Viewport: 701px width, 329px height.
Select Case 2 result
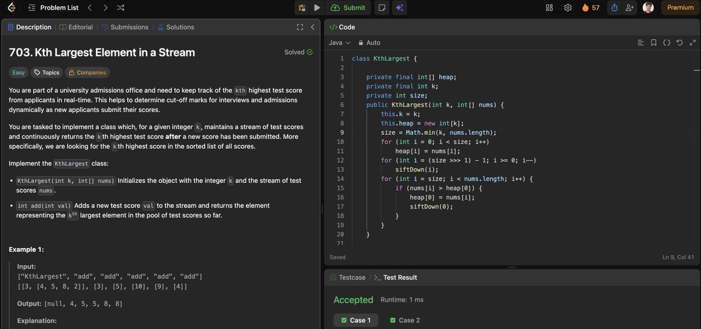click(x=405, y=320)
